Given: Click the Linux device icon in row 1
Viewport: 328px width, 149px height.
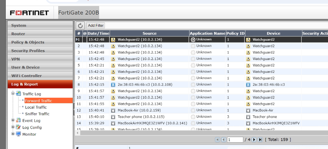Looking at the screenshot, I should 248,40.
